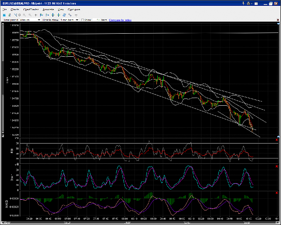Click the green bar chart toolbar icon
281x225 pixels.
9,15
